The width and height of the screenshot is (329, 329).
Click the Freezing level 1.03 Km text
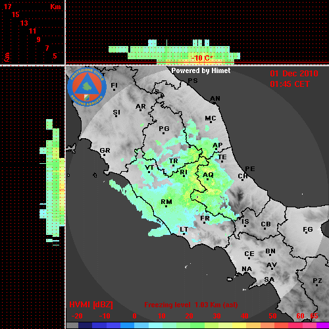(x=191, y=305)
